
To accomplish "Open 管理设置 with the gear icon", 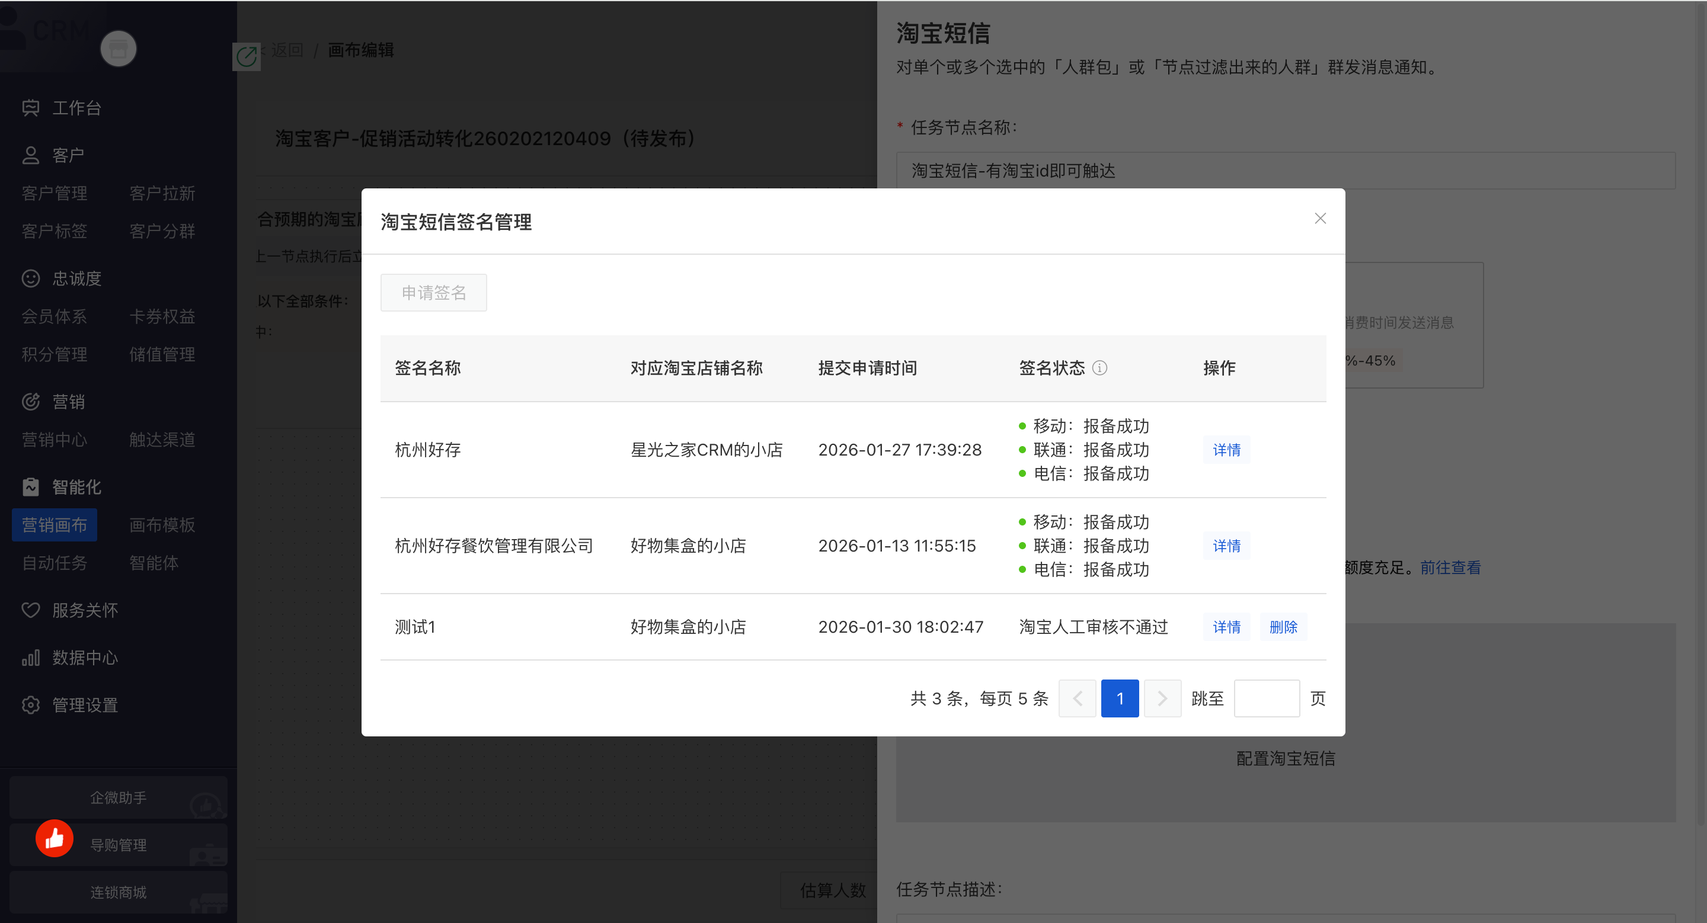I will (x=30, y=705).
